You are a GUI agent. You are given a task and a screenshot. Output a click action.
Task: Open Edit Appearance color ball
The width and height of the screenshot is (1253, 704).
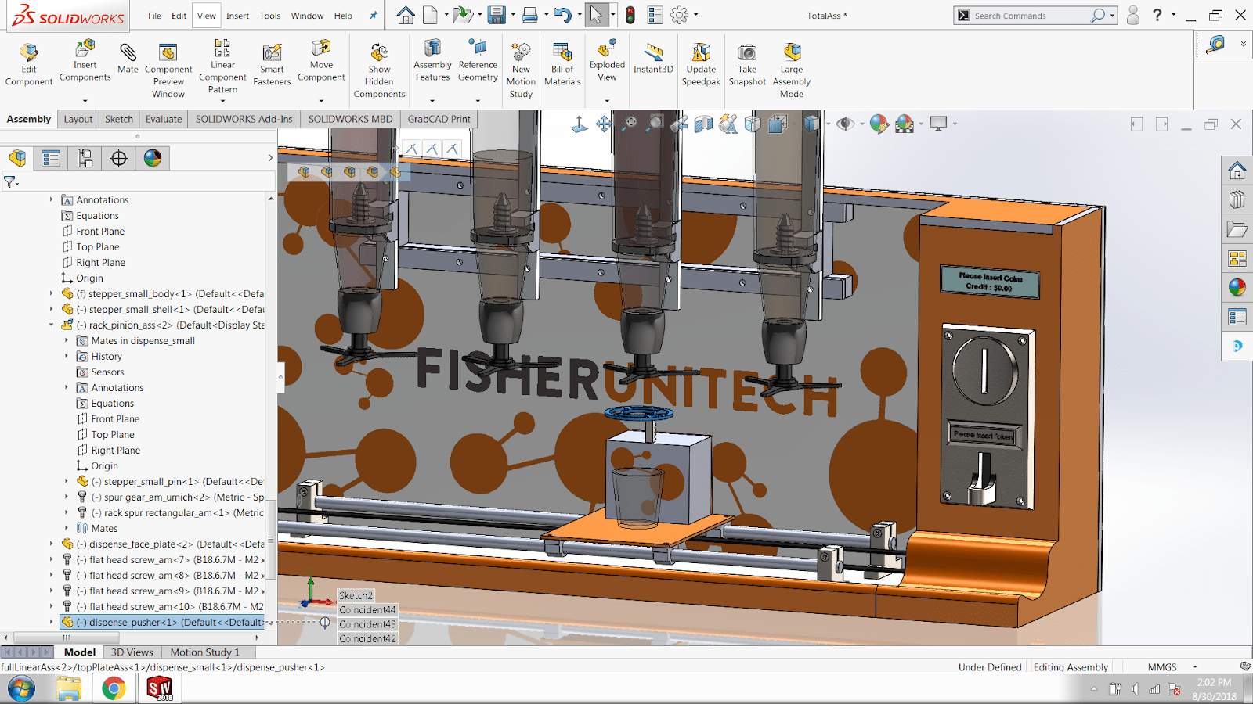[879, 124]
